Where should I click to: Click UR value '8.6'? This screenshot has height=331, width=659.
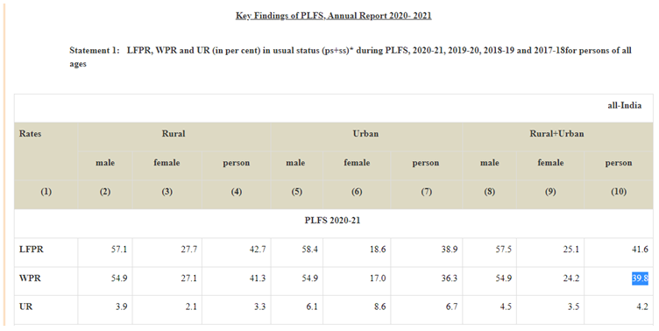pos(380,306)
